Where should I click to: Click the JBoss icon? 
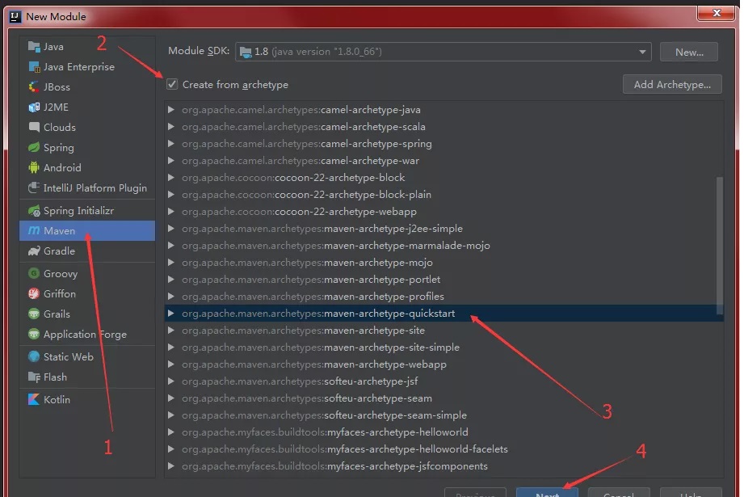click(x=34, y=86)
